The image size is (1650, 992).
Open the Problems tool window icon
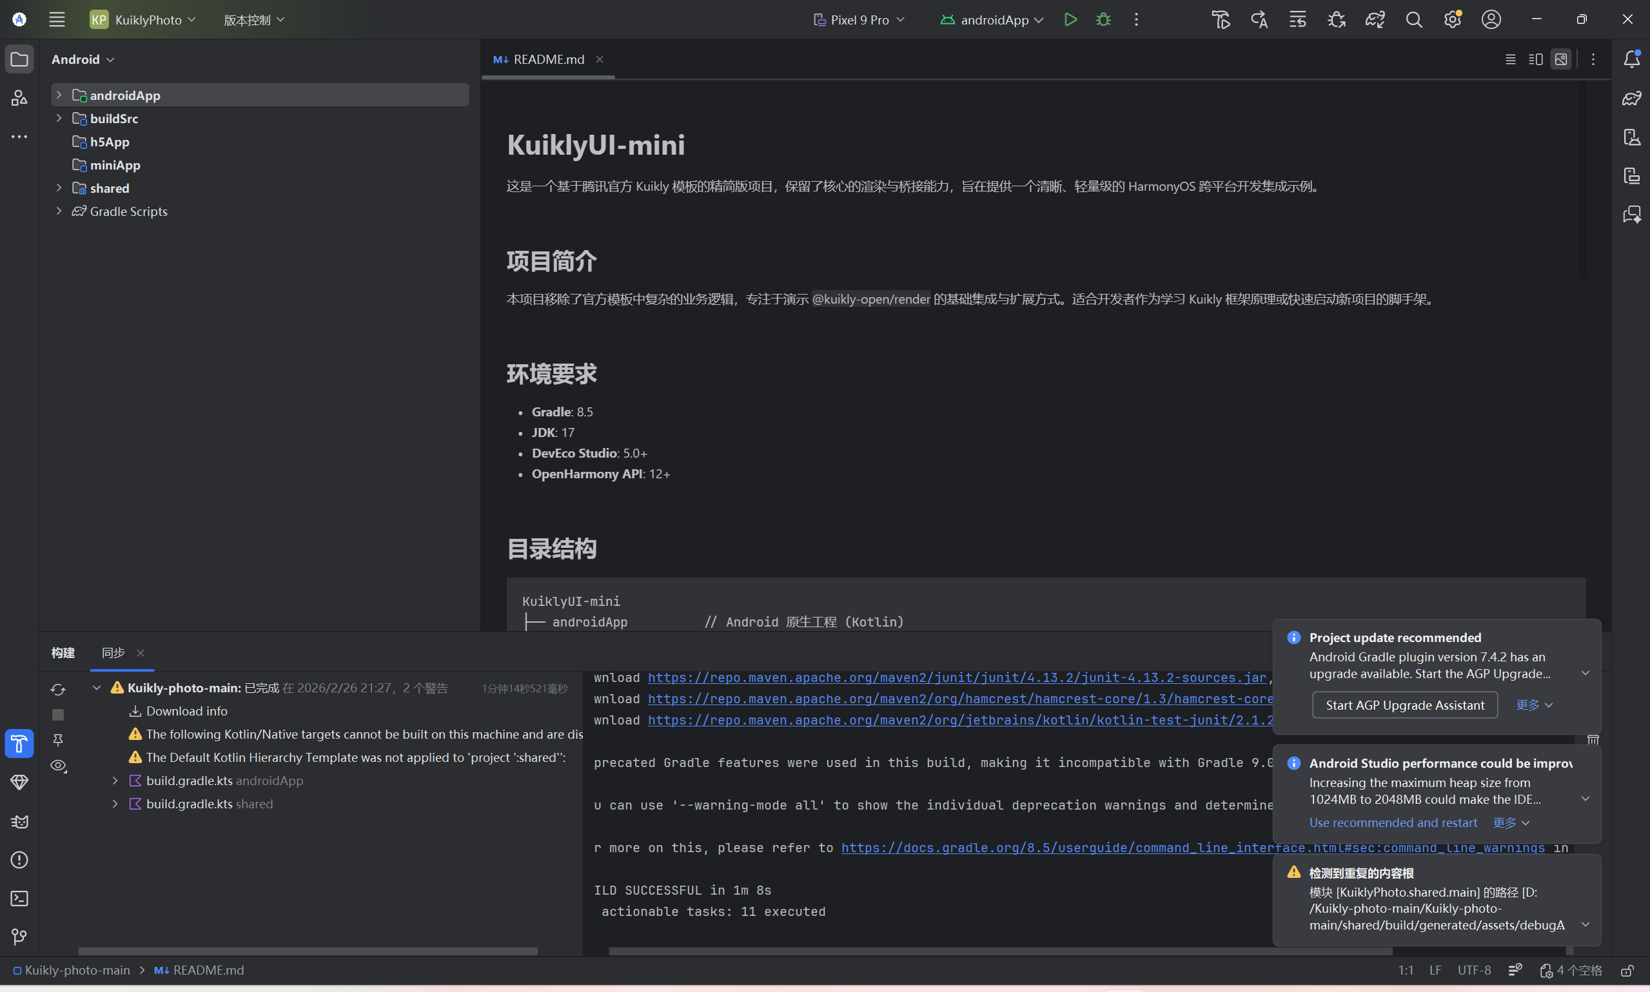coord(19,860)
